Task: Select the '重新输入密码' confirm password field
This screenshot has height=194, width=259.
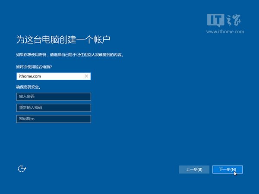Action: [53, 108]
